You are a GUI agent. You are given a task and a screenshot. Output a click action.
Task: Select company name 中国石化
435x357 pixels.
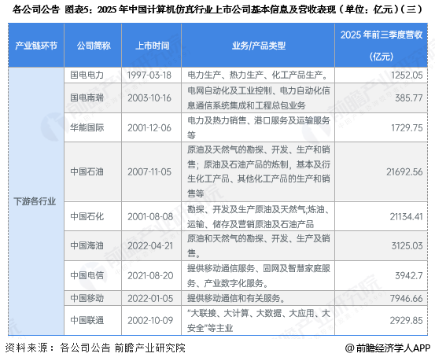click(x=87, y=216)
